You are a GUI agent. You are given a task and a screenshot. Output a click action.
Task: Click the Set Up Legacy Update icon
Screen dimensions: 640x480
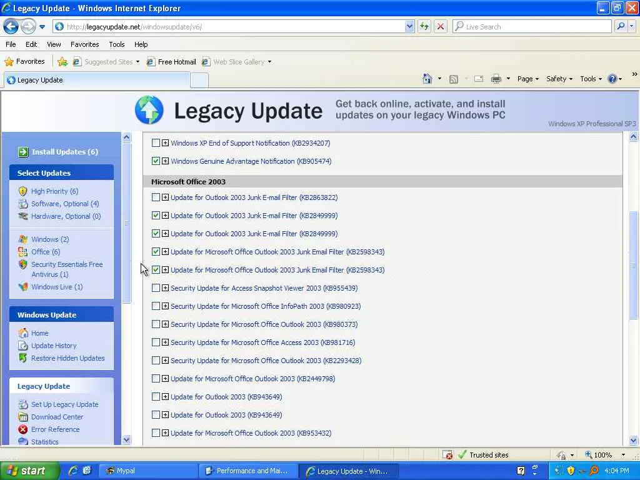(x=23, y=404)
